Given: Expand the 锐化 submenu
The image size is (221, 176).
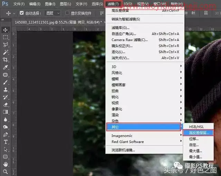Looking at the screenshot, I should pos(144,97).
